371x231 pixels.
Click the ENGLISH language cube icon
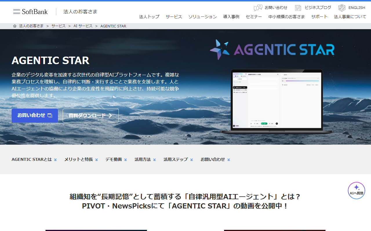point(342,8)
